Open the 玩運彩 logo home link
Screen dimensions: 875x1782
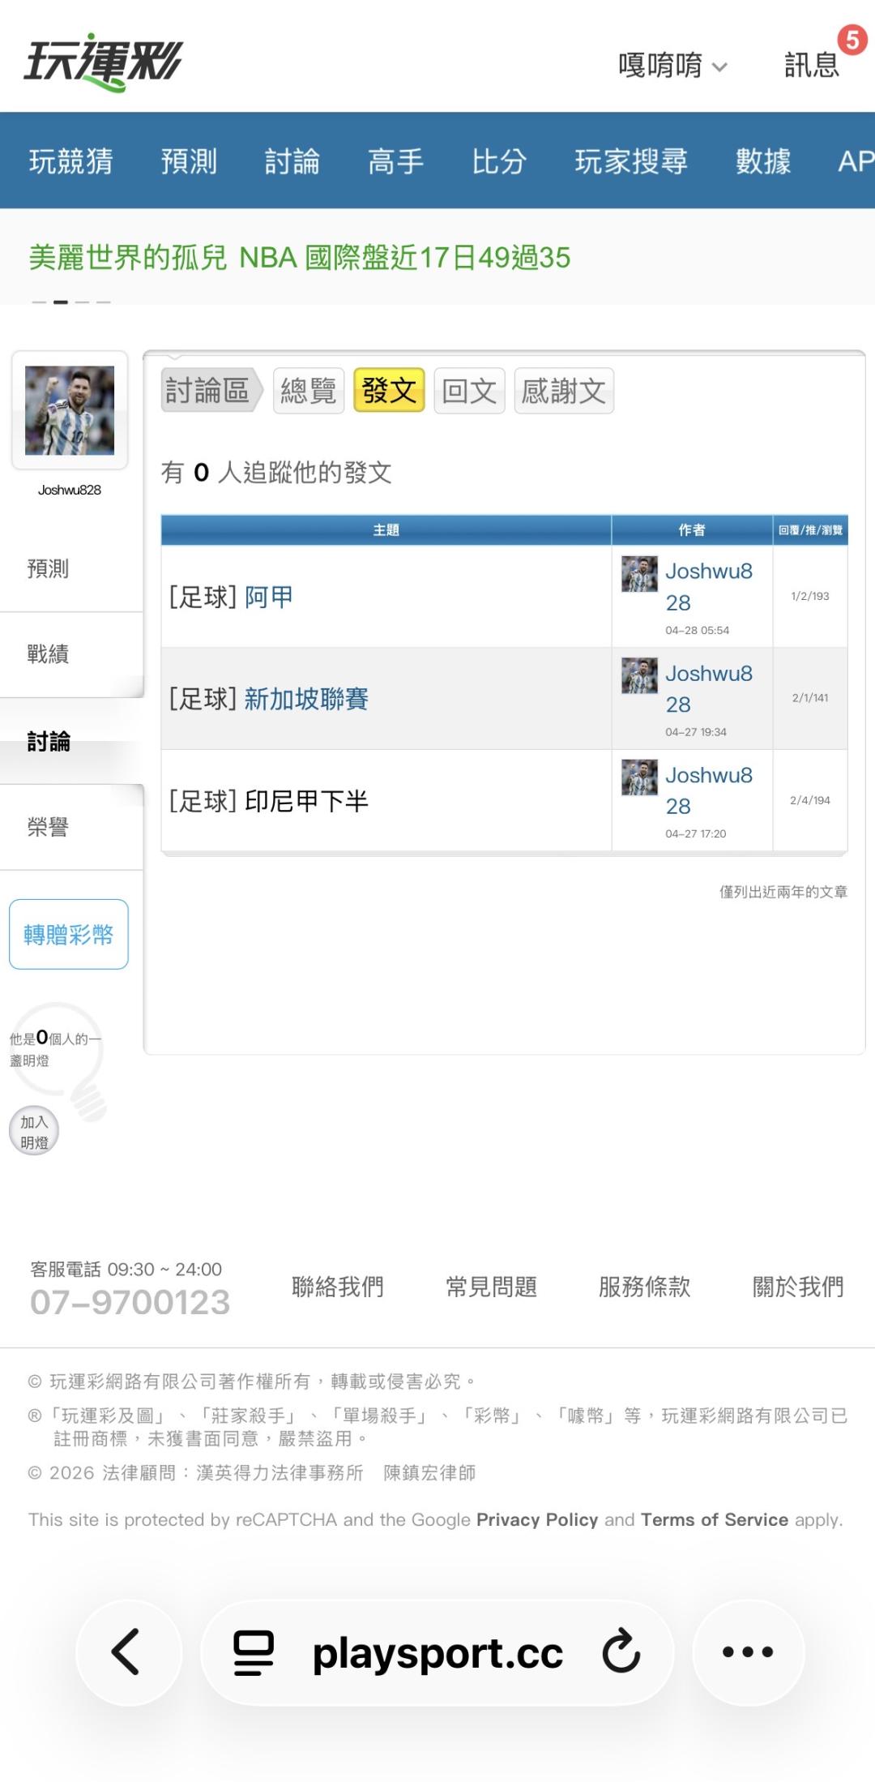click(104, 62)
